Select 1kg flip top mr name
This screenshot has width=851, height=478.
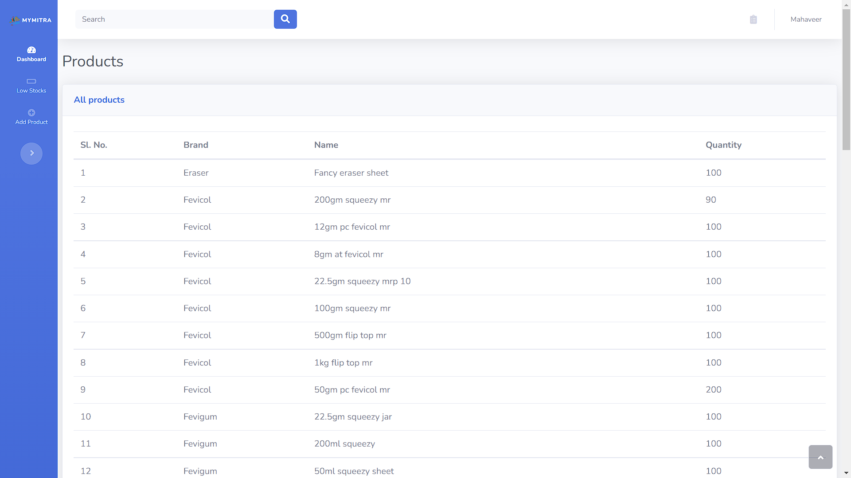pos(344,363)
